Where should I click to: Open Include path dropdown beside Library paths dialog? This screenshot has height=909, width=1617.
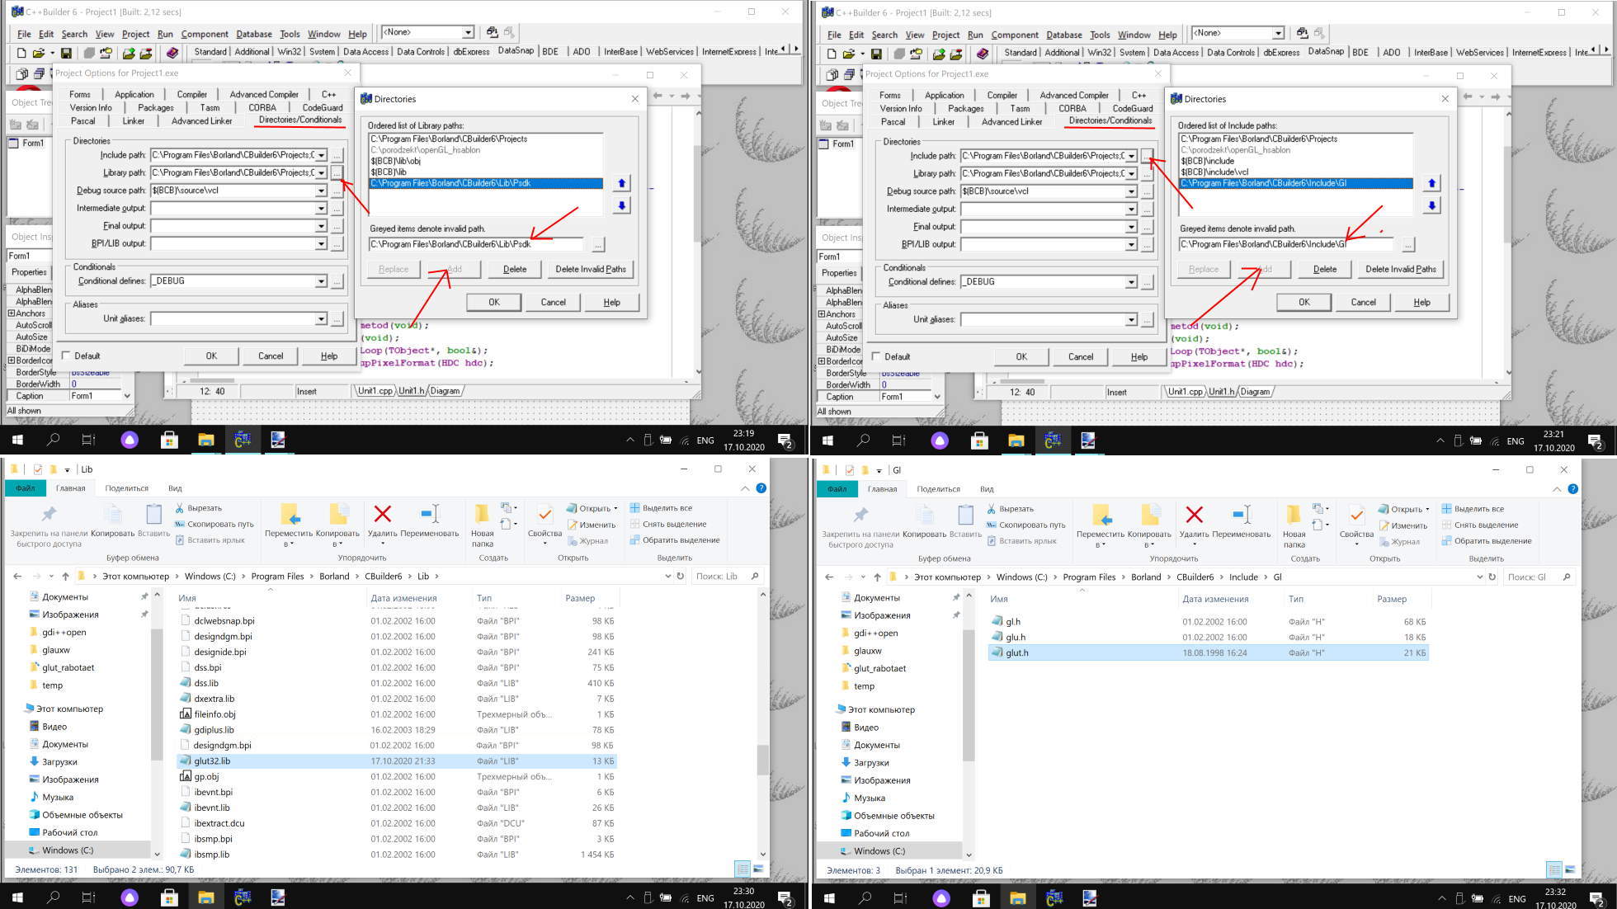(321, 155)
